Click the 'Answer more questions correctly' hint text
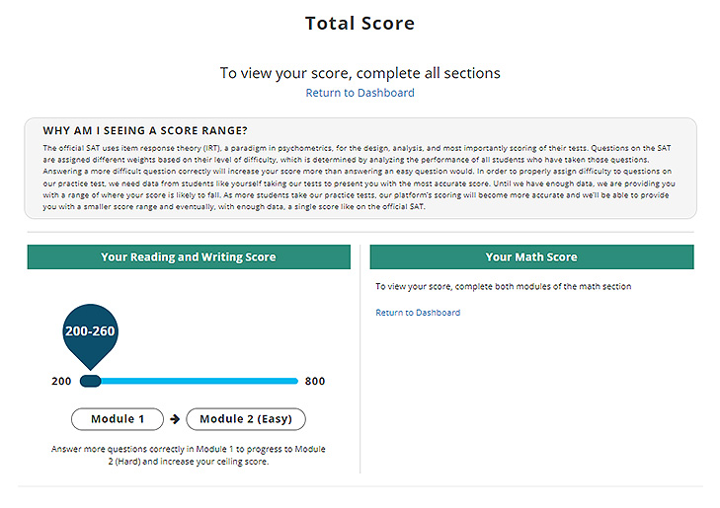 (x=189, y=456)
